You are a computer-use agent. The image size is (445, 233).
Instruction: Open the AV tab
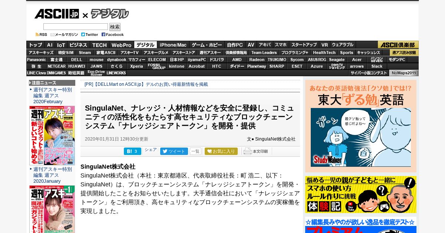click(251, 45)
